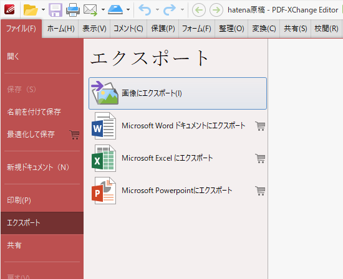Expand the email icon dropdown arrow
343x279 pixels.
click(x=103, y=9)
